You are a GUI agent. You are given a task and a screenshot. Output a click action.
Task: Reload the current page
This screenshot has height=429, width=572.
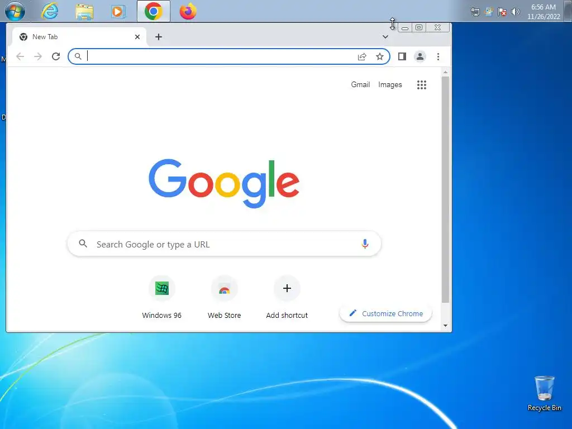(x=56, y=56)
